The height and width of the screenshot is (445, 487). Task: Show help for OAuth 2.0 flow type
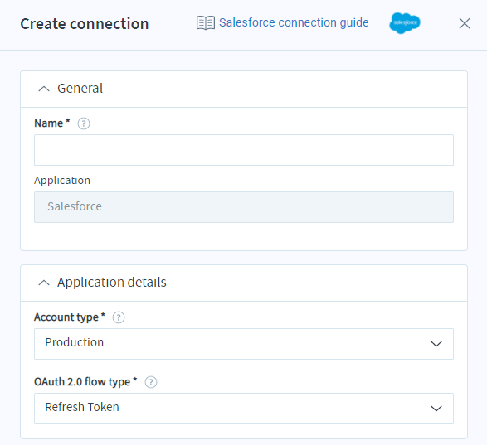coord(151,382)
